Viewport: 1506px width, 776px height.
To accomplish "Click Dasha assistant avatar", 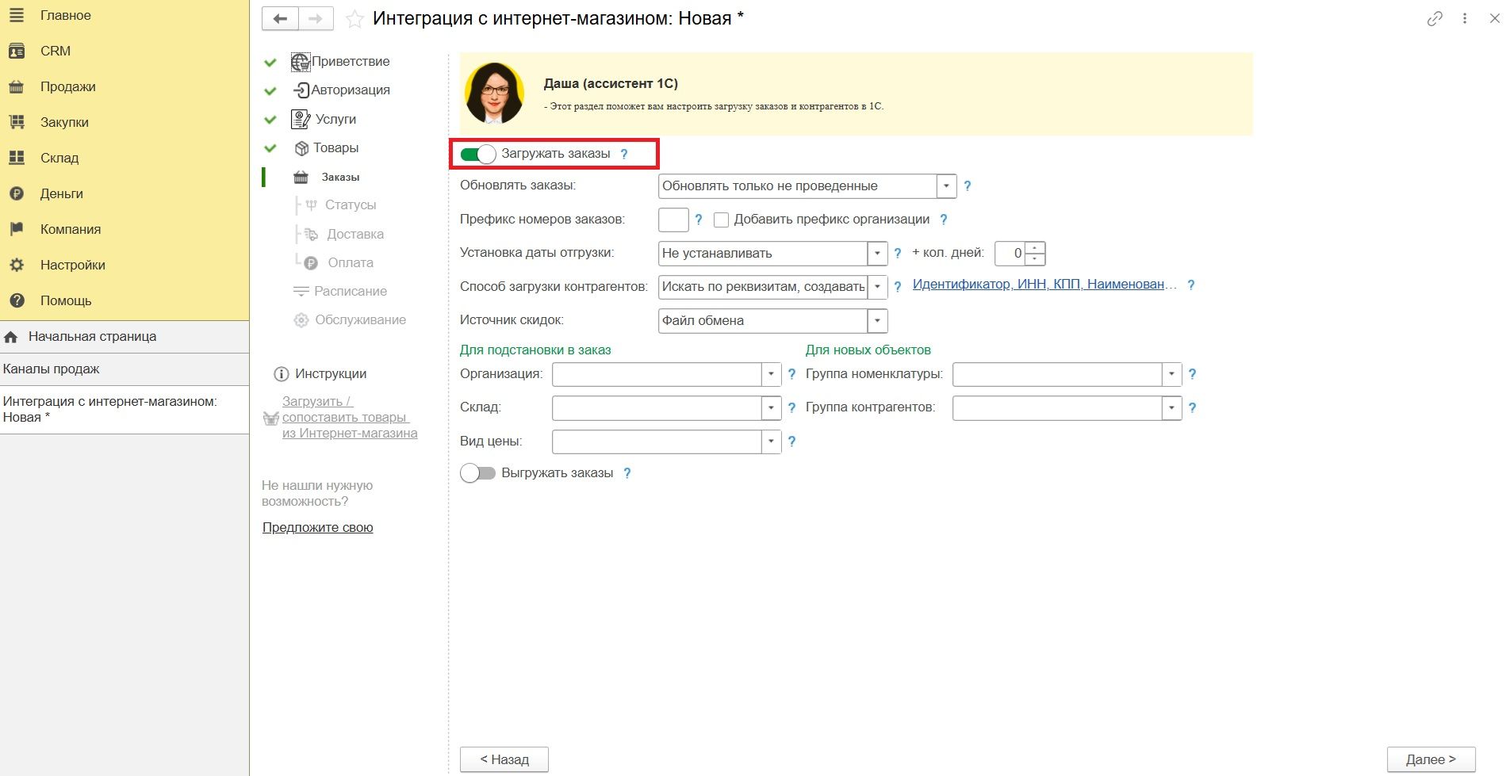I will (495, 94).
